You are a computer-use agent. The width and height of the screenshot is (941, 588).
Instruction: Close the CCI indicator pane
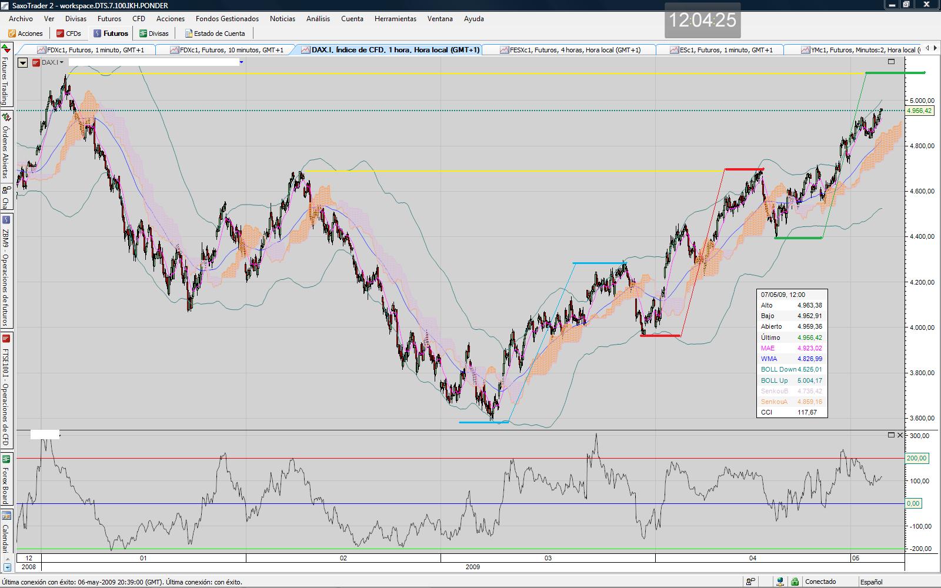tap(900, 435)
